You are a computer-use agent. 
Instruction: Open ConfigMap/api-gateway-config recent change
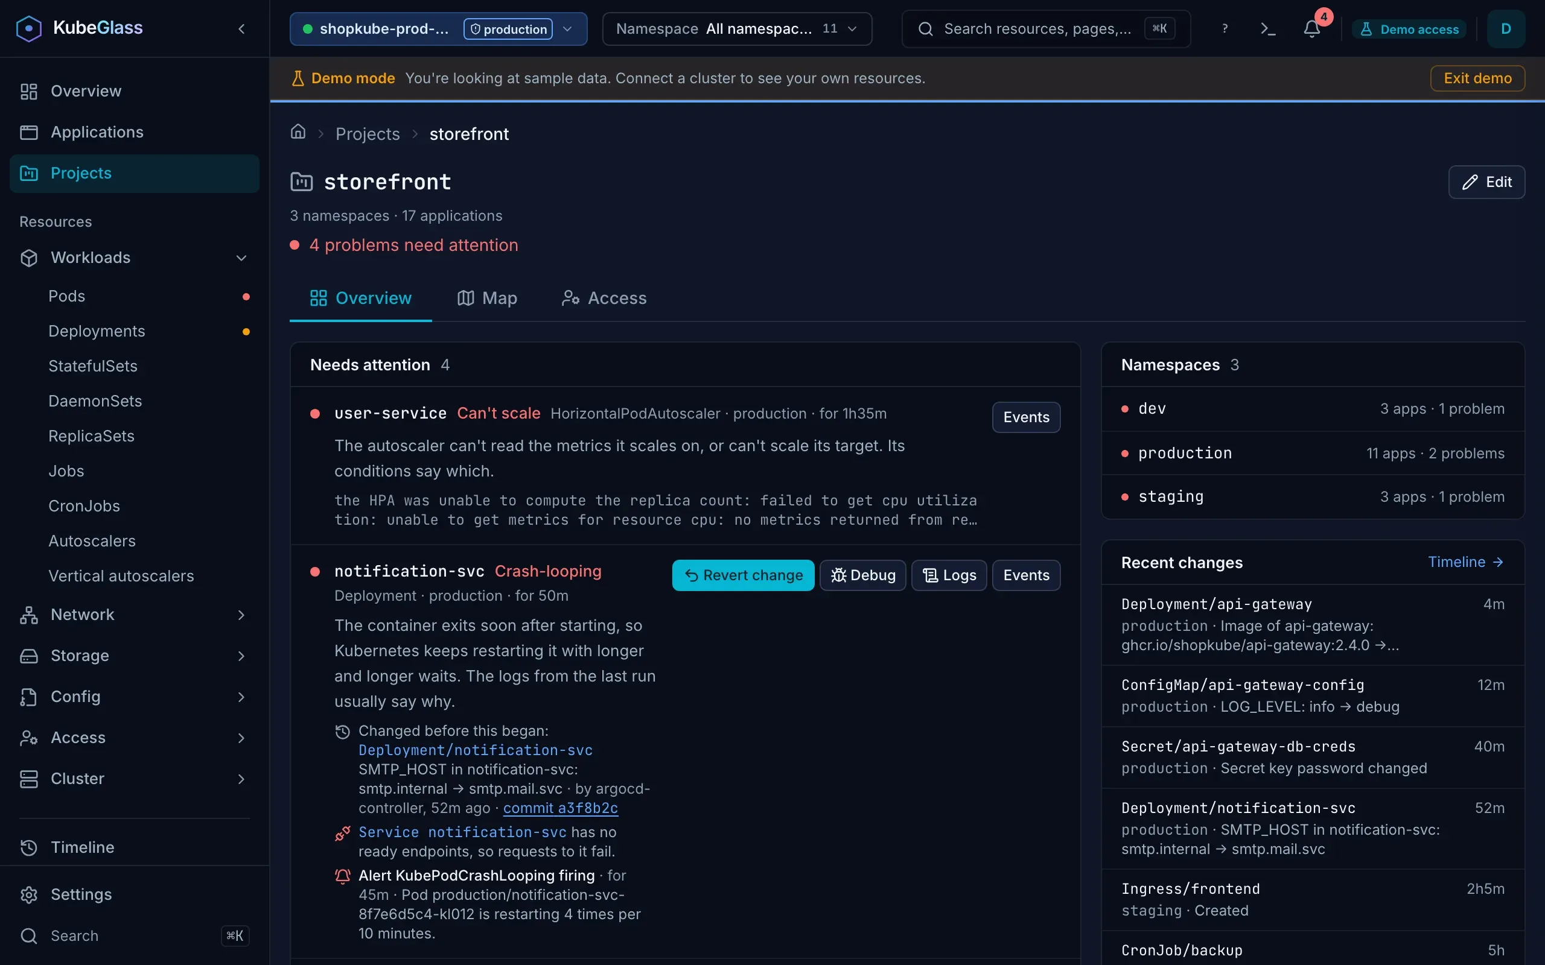tap(1313, 696)
